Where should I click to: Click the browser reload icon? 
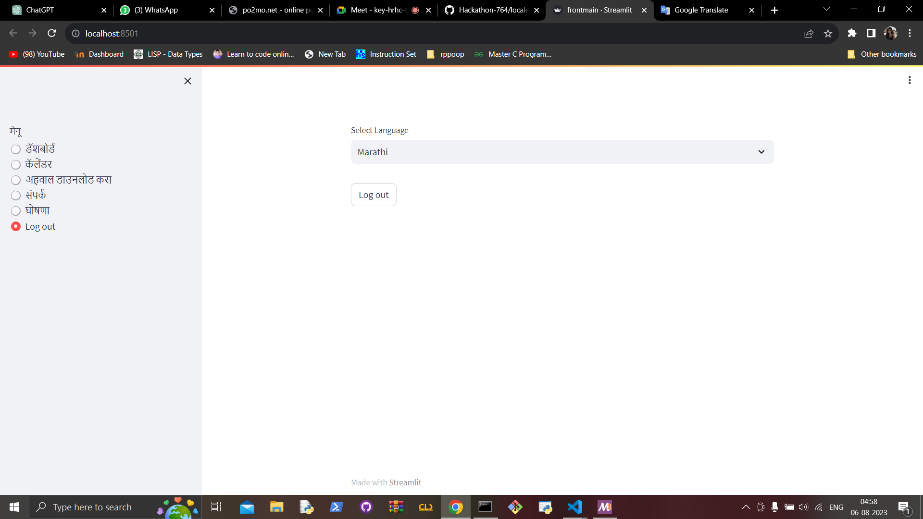click(52, 33)
